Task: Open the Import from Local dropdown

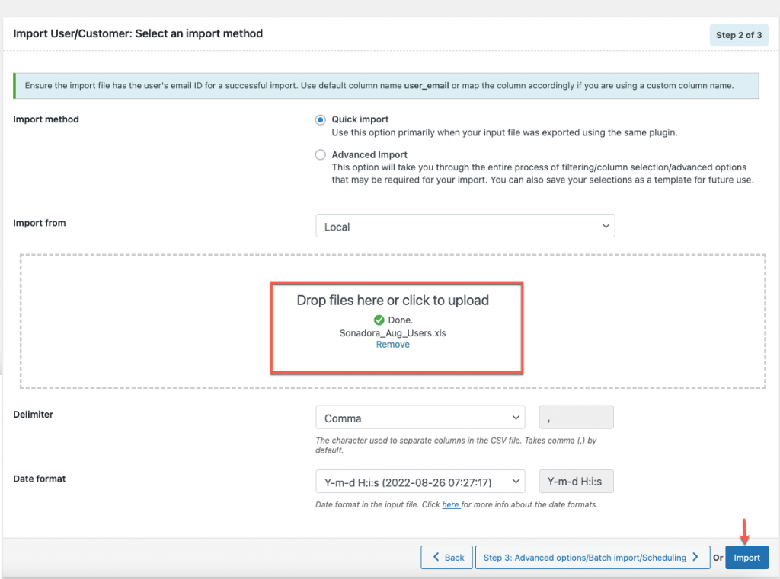Action: tap(465, 226)
